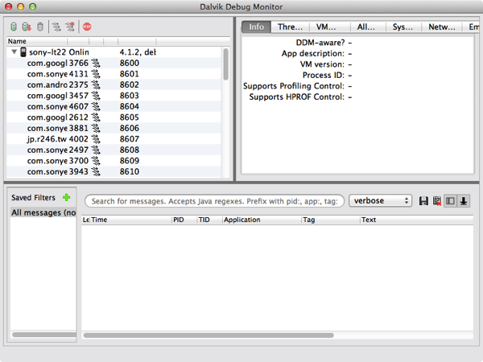Click the Dump HPROF file icon
The width and height of the screenshot is (483, 362).
click(27, 27)
